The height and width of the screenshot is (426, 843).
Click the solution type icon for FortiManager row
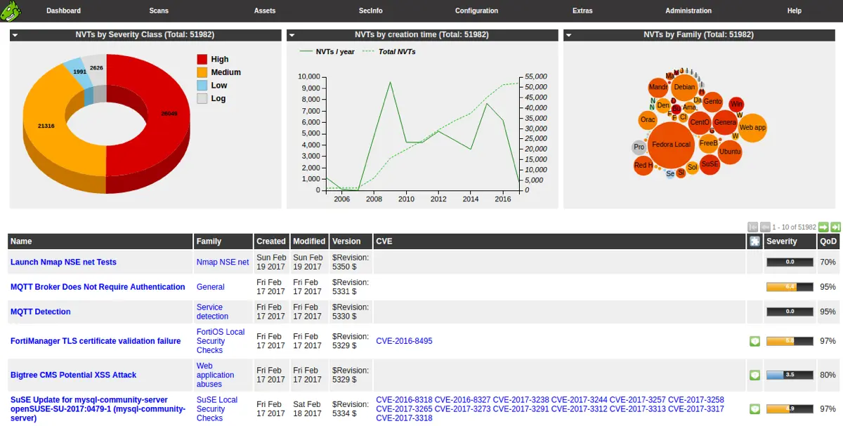pos(754,341)
